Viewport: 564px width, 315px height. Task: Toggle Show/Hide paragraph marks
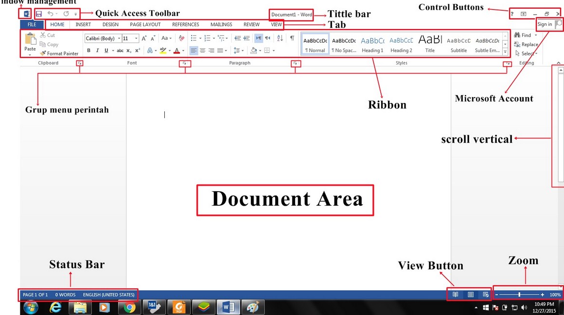pos(292,38)
